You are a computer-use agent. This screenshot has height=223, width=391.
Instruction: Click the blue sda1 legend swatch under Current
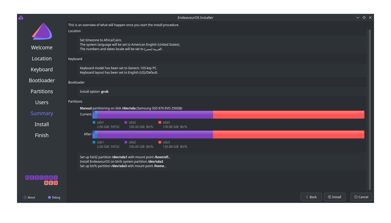(x=94, y=122)
